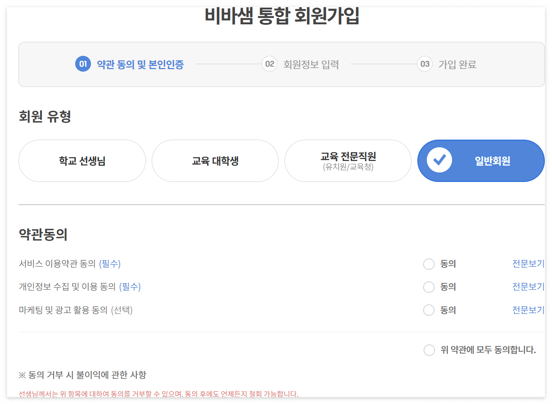Select the 교육 대학생 member type
Screen dimensions: 552x404
215,161
